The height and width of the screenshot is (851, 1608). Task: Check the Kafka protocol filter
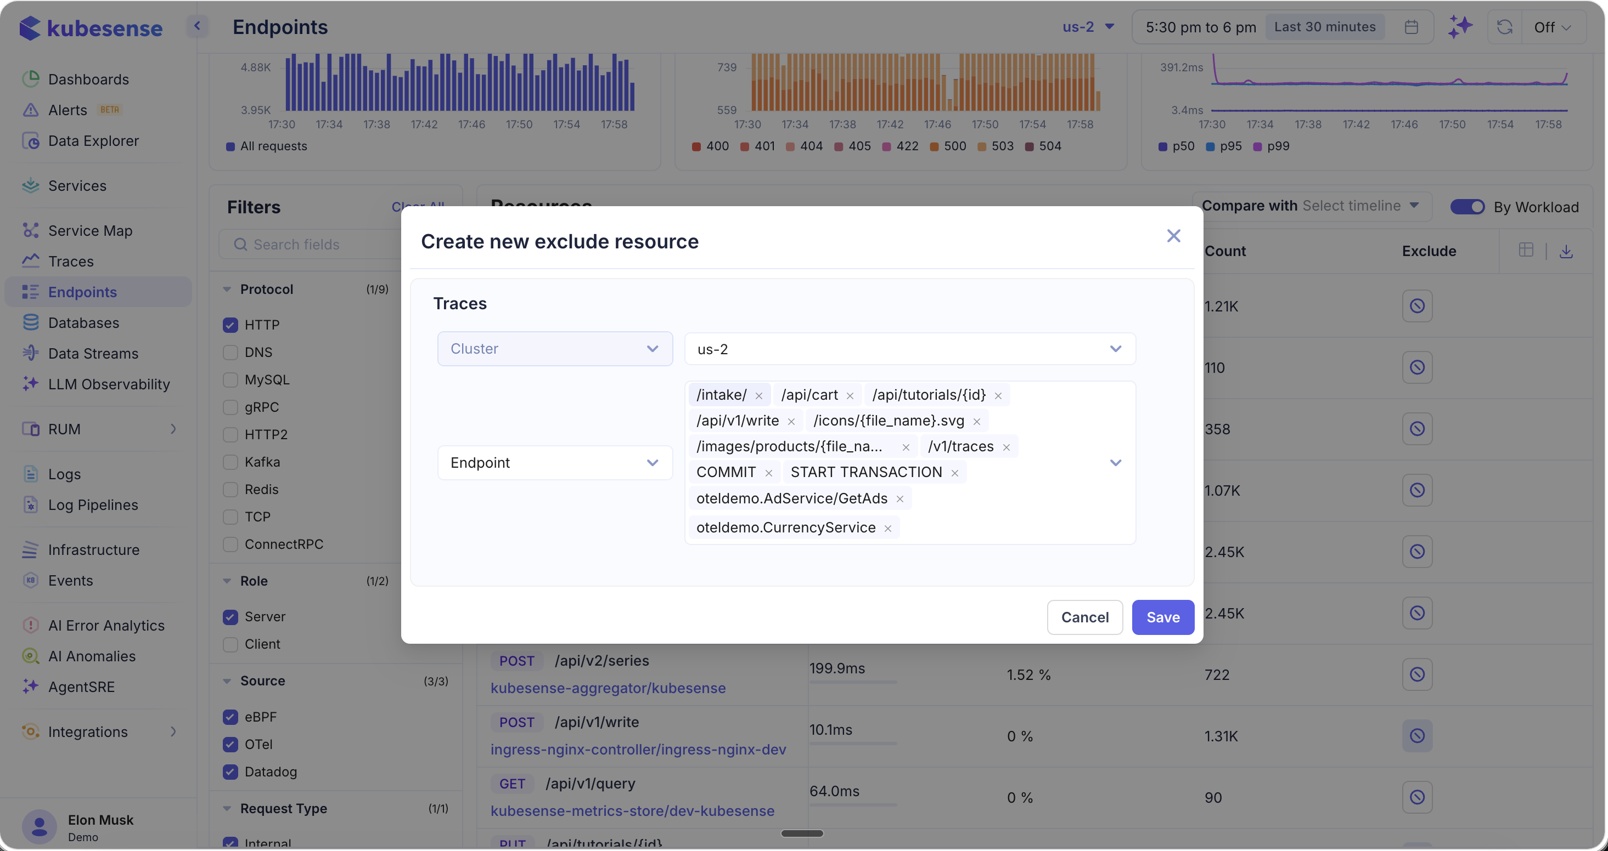tap(230, 462)
